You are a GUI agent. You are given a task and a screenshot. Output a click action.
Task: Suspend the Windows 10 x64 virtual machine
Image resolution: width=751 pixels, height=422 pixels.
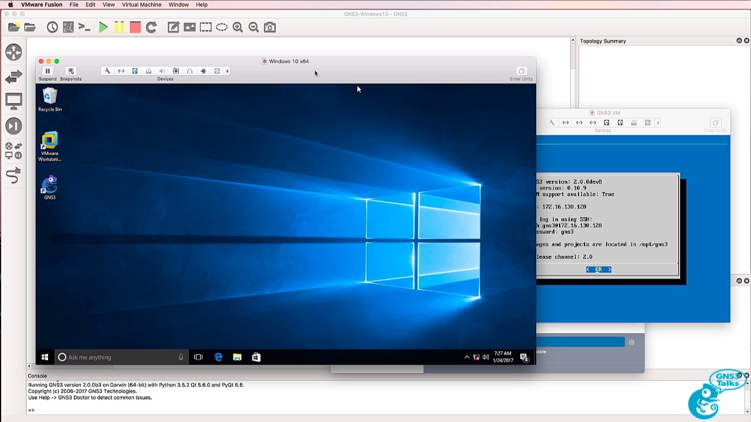pos(48,72)
